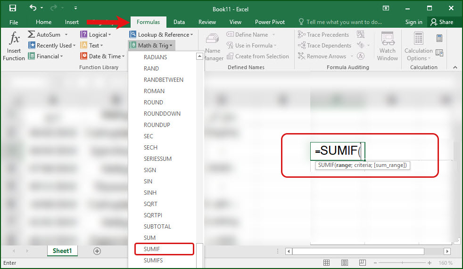Click Trace Dependents
This screenshot has width=463, height=269.
[x=324, y=45]
